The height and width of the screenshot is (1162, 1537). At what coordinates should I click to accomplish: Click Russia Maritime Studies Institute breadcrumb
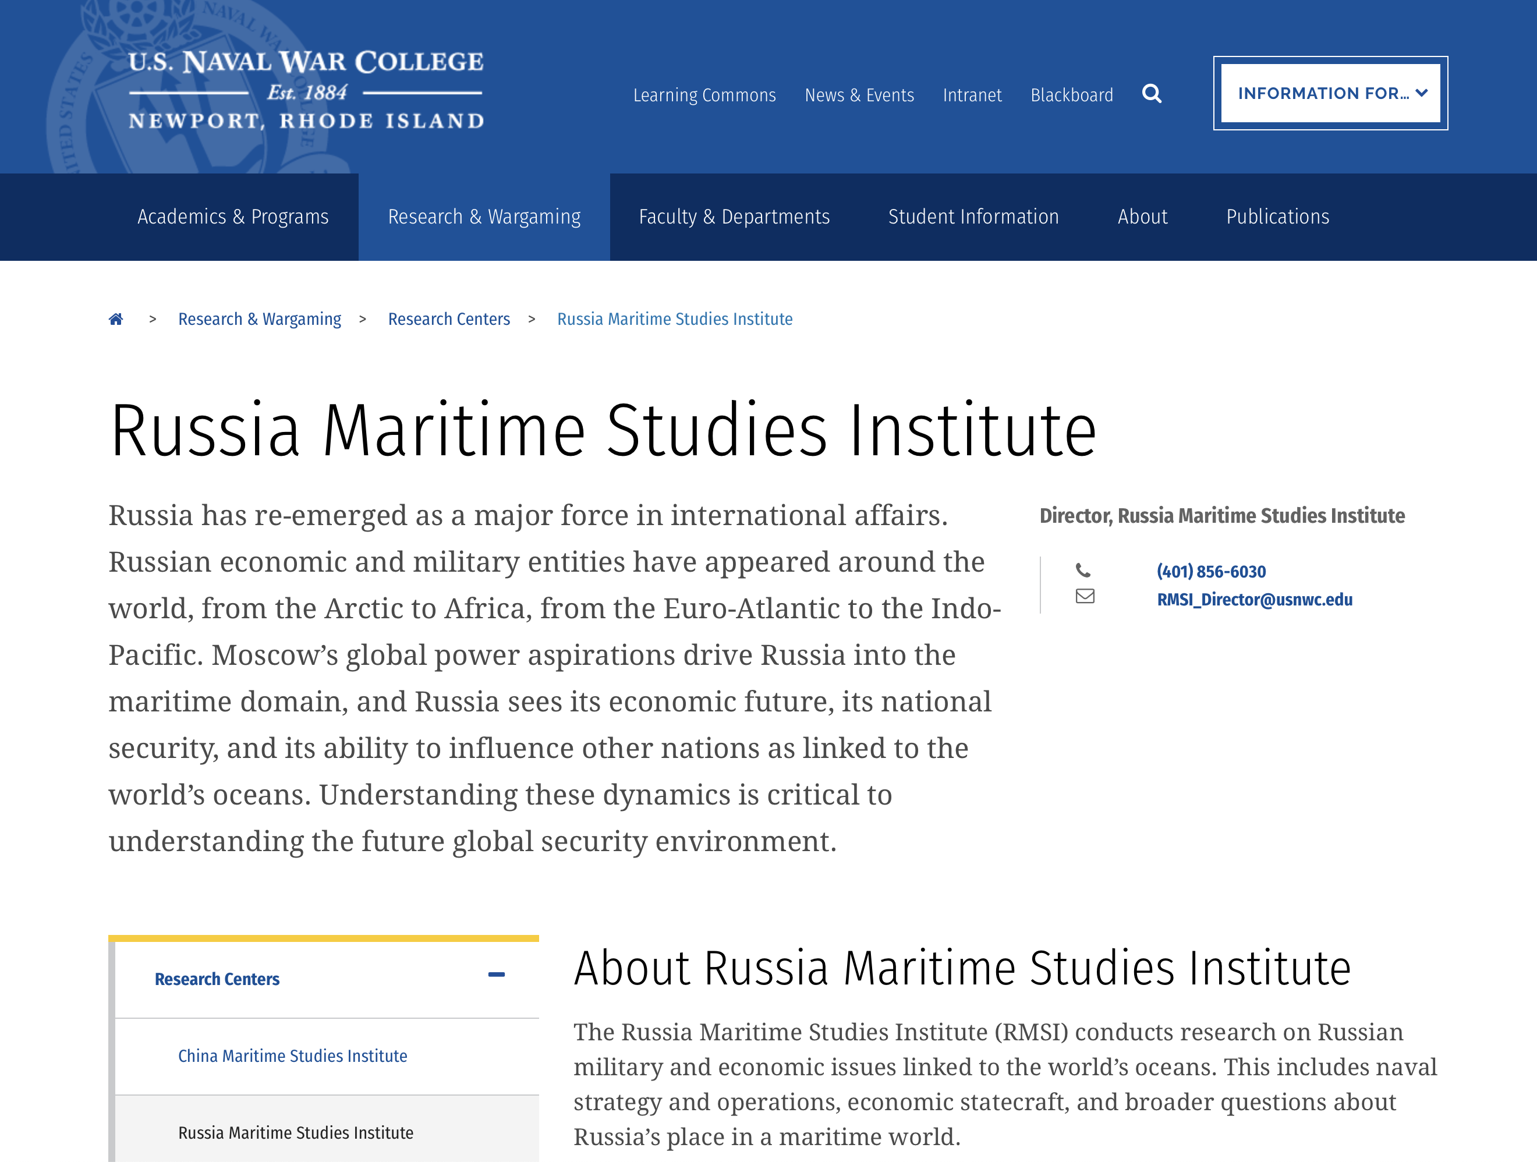tap(674, 319)
